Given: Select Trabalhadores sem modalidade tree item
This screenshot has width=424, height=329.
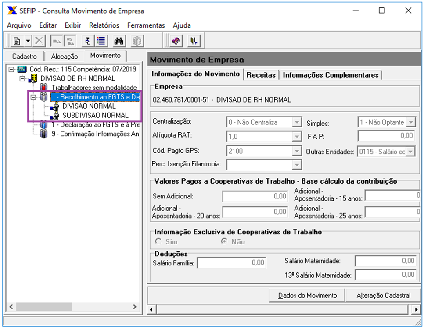Looking at the screenshot, I should [x=94, y=88].
